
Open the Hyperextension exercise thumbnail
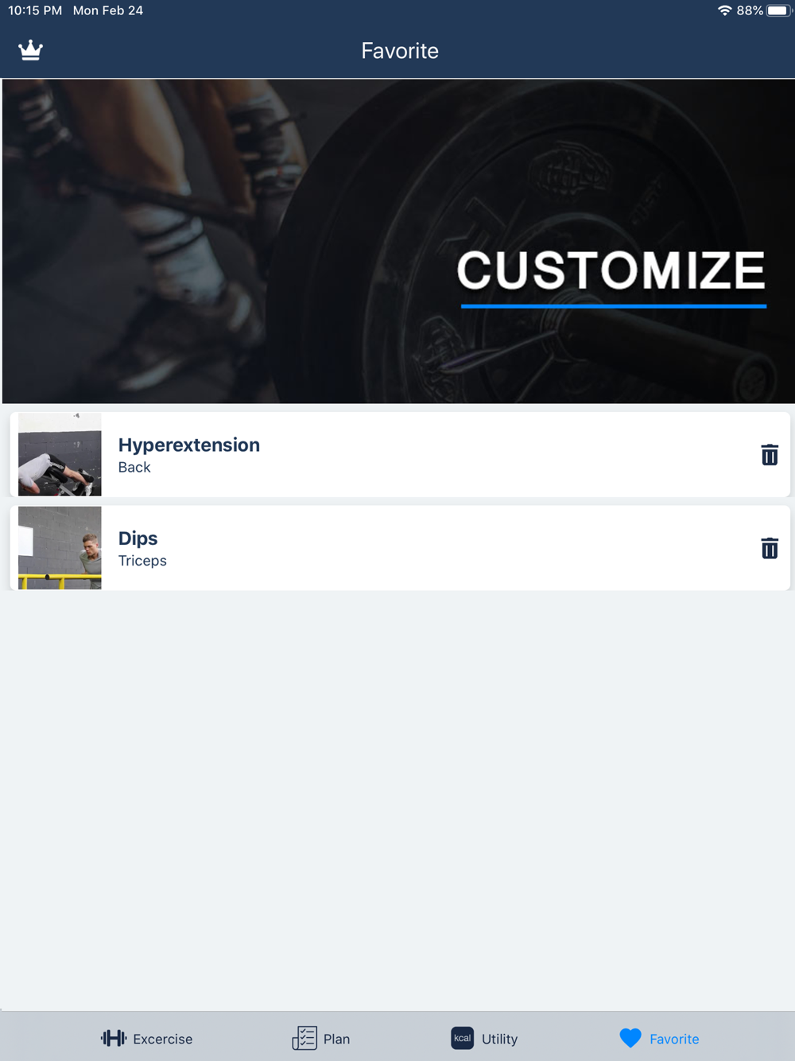tap(60, 454)
